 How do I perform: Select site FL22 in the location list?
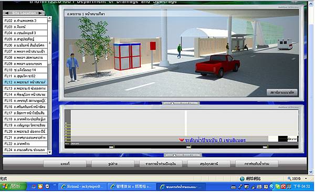(25, 144)
